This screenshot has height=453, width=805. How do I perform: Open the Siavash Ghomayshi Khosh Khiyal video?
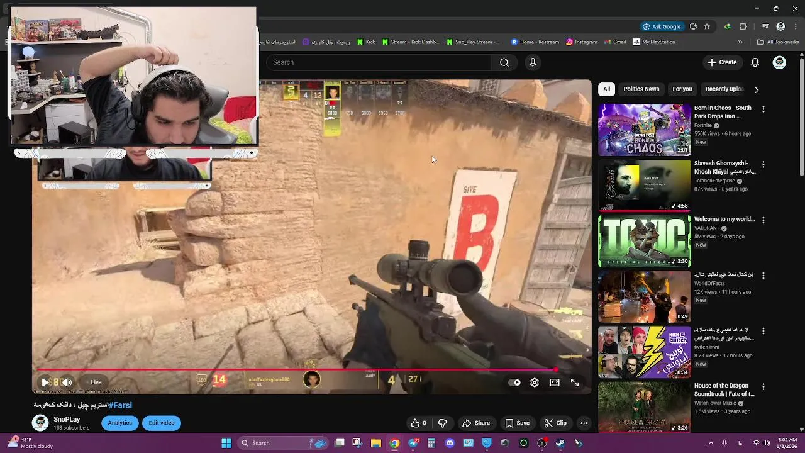[644, 185]
